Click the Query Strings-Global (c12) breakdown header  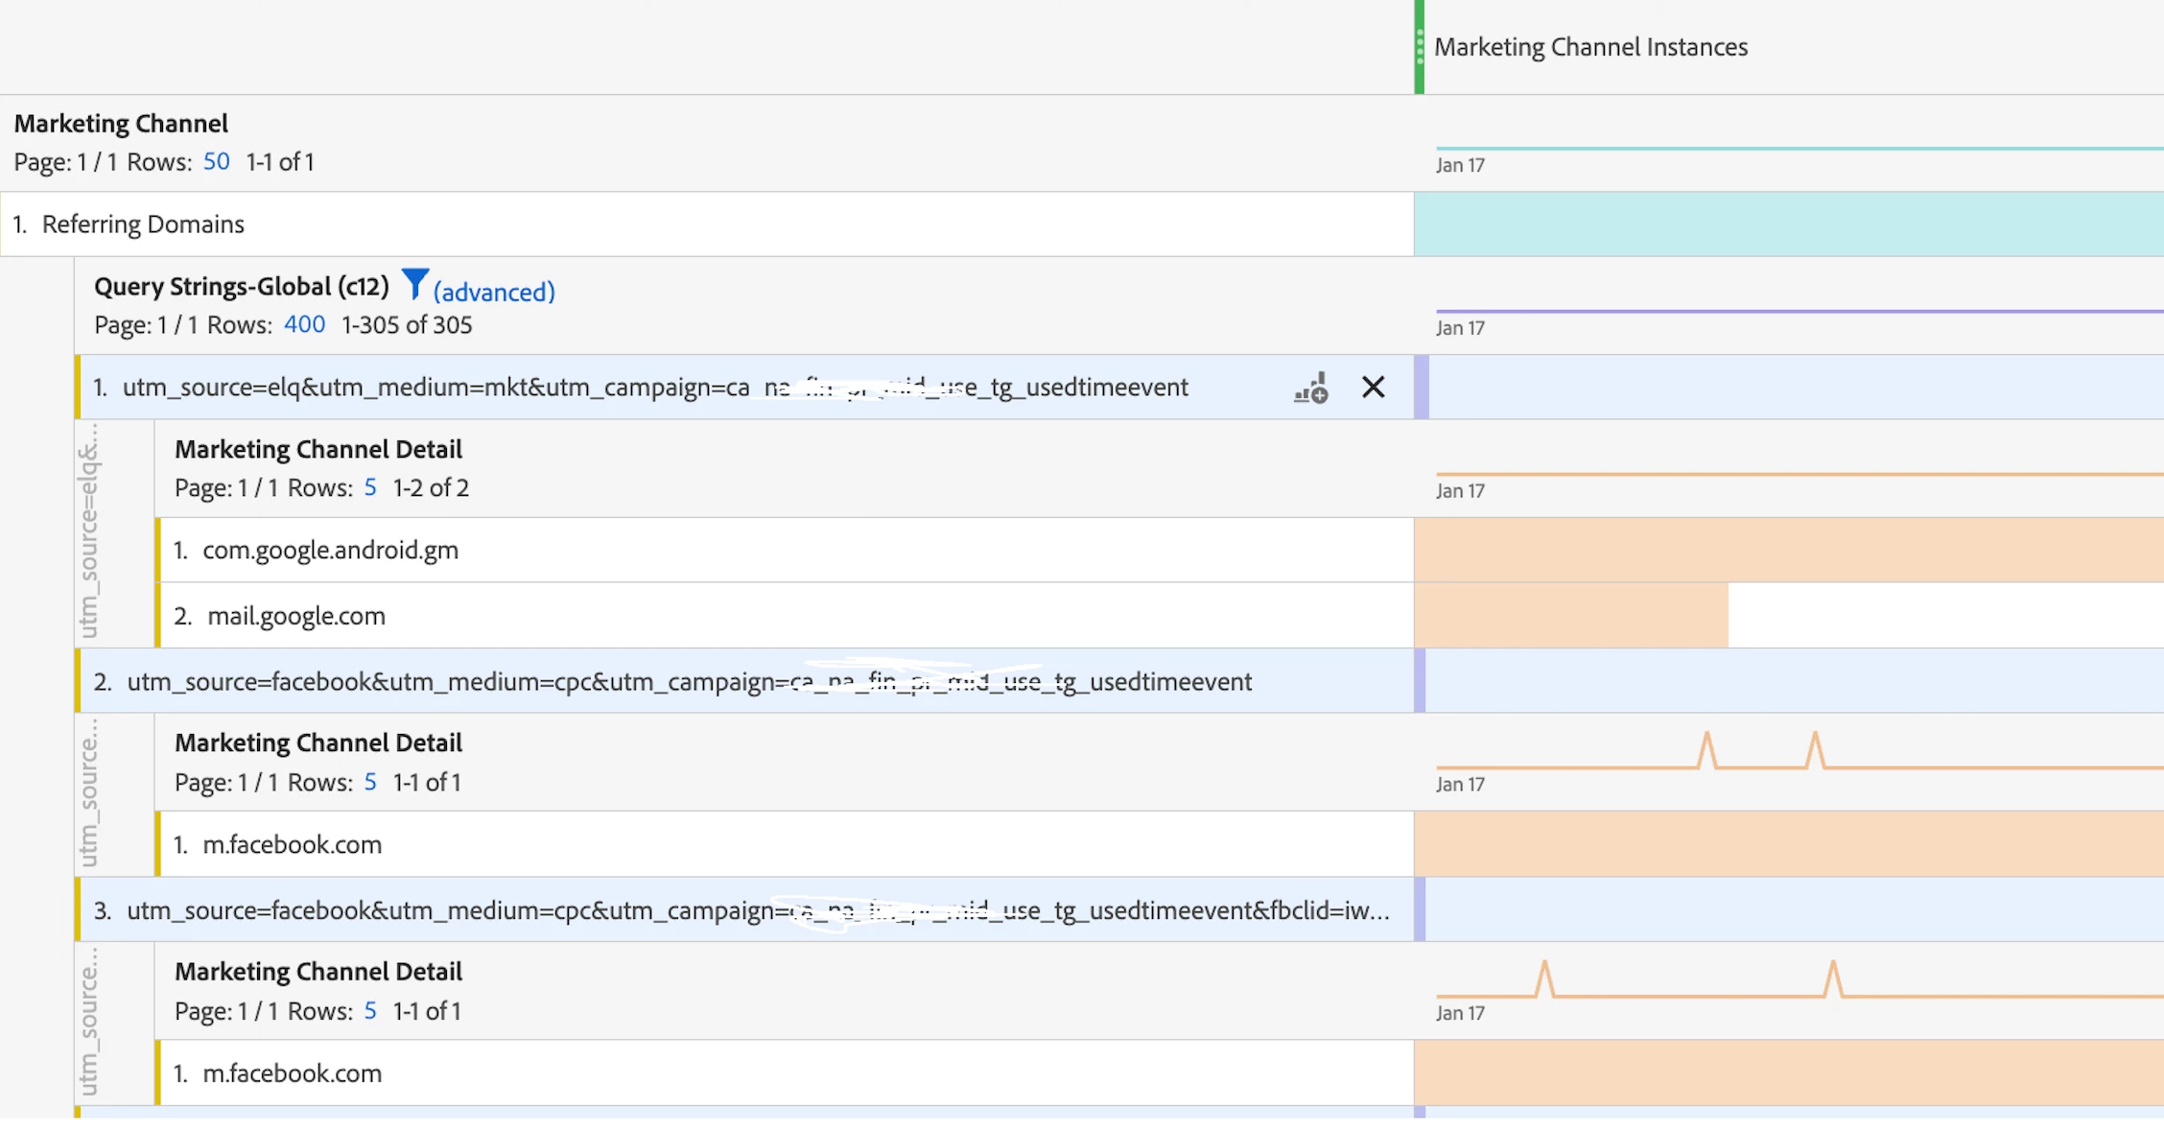pyautogui.click(x=241, y=287)
